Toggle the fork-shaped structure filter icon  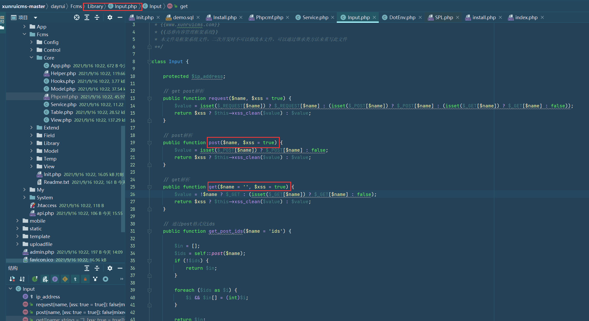pos(95,279)
